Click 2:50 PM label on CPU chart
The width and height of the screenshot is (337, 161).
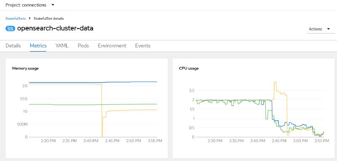[x=300, y=141]
